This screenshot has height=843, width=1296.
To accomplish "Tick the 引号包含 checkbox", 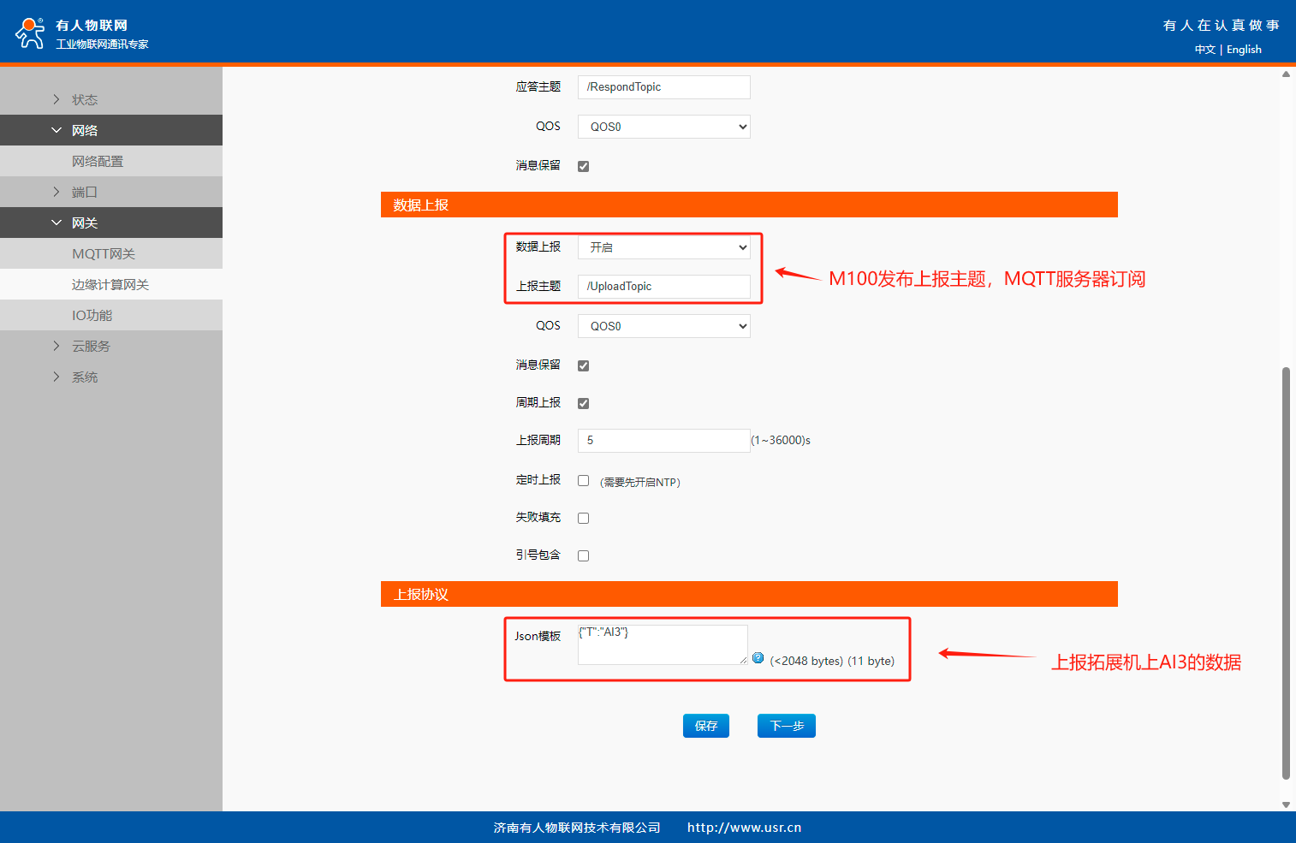I will coord(583,555).
